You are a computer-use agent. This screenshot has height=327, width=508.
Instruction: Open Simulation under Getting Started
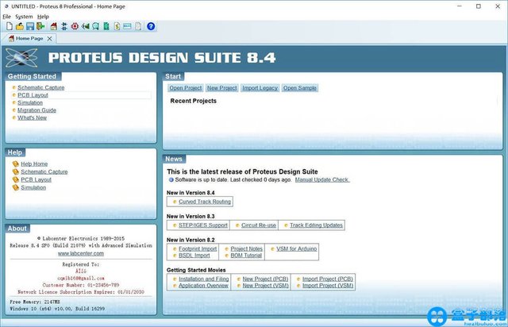[x=30, y=102]
